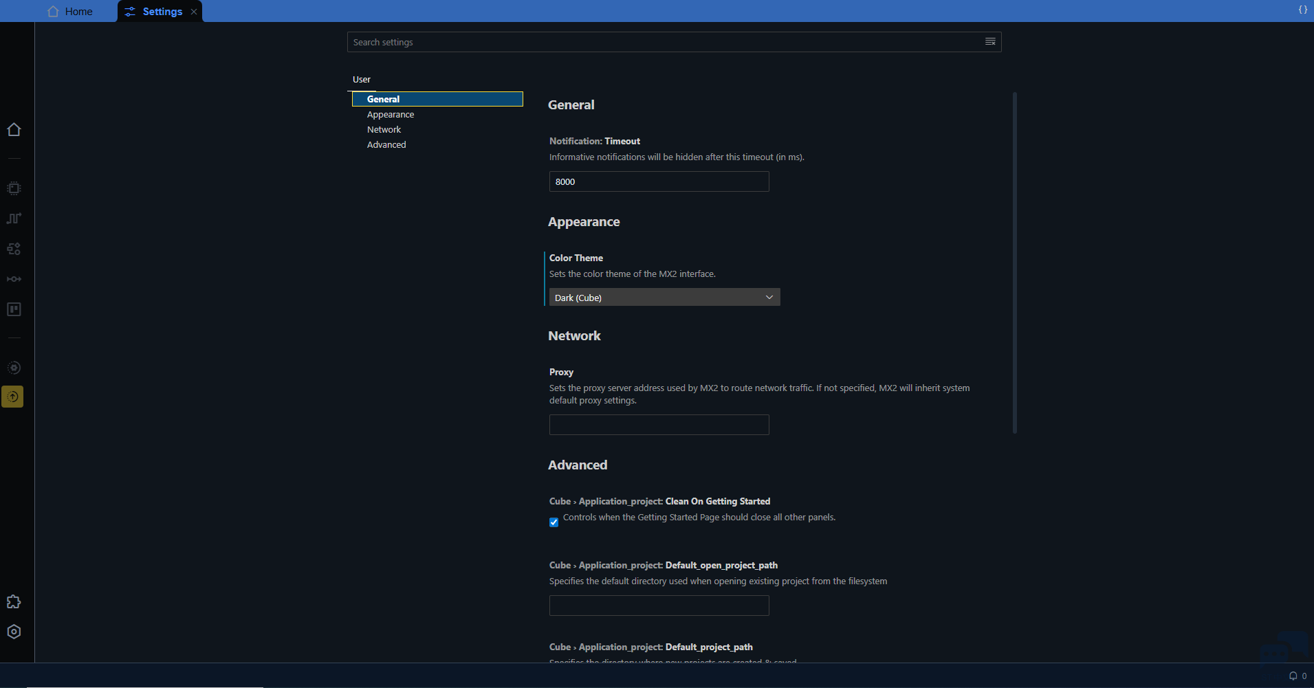Switch to the Home tab
This screenshot has height=688, width=1314.
point(71,12)
